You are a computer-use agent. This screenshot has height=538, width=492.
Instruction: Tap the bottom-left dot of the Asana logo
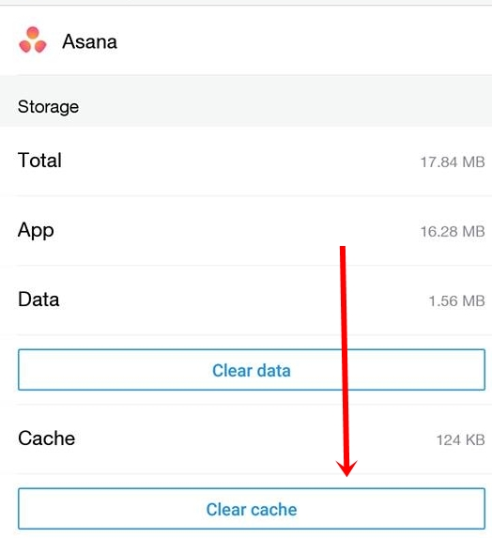(x=25, y=46)
